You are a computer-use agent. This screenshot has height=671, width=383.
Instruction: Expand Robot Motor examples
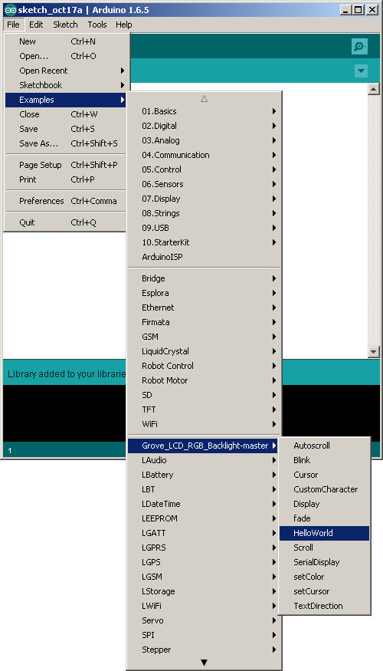(x=204, y=380)
